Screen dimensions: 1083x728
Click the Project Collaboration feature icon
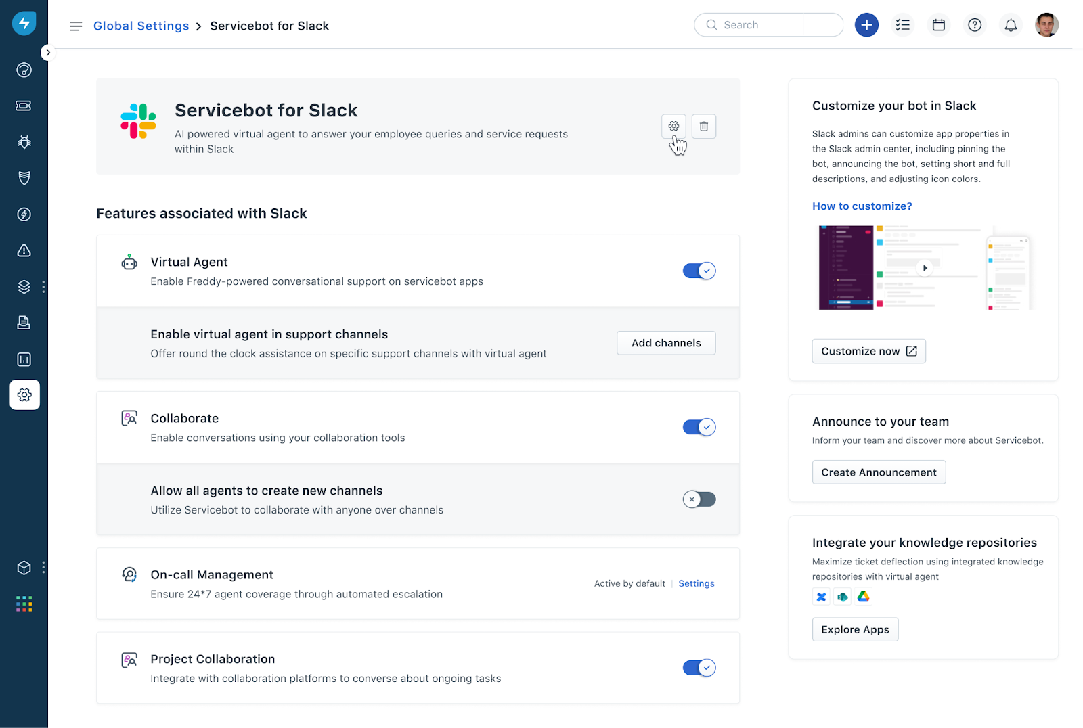[129, 660]
